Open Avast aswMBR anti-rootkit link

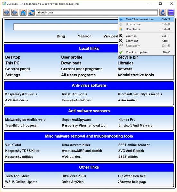82,151
